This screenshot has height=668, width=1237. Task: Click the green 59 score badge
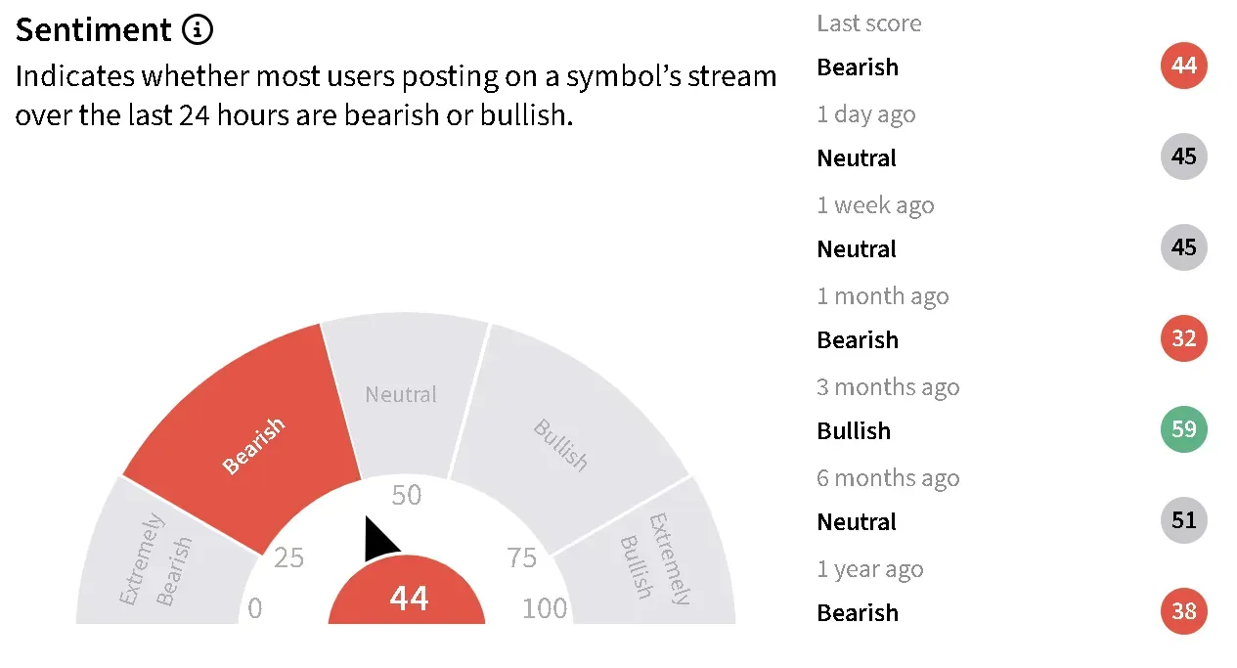tap(1184, 429)
